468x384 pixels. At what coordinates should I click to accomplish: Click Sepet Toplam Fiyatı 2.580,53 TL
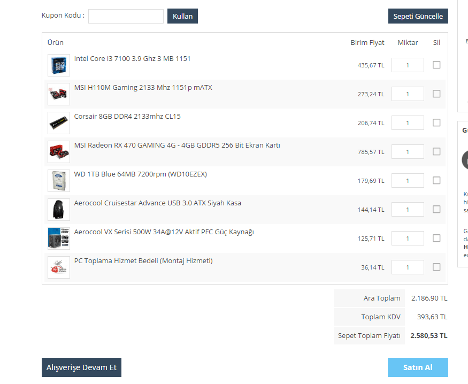(x=429, y=336)
